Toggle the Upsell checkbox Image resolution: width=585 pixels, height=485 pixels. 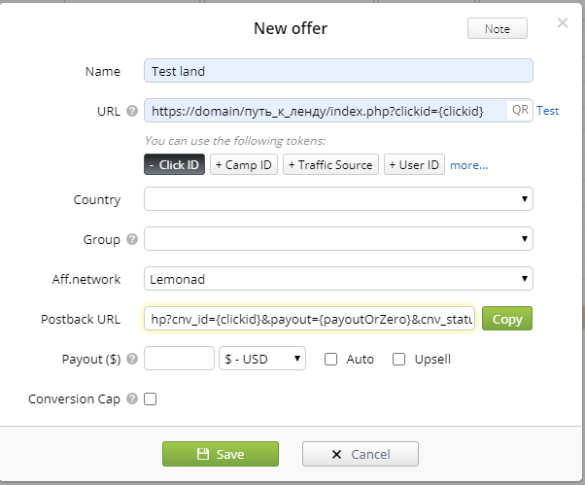click(398, 360)
